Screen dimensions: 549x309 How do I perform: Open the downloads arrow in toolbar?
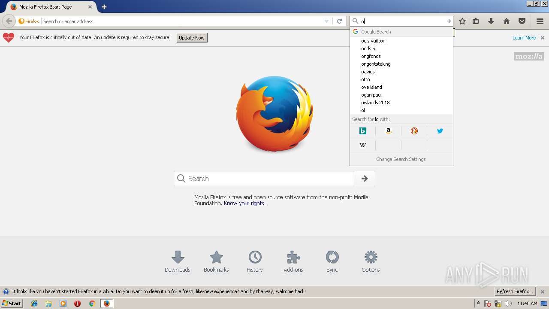click(491, 21)
